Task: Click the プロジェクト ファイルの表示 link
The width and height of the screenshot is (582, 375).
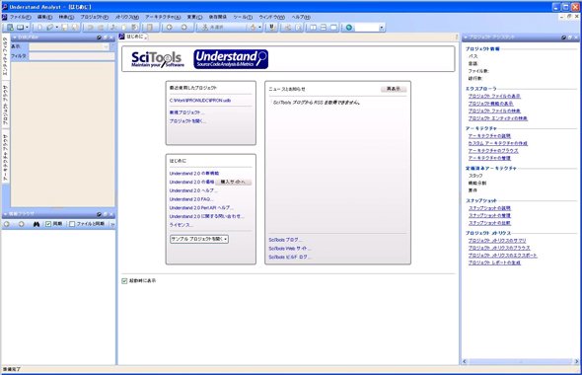Action: 494,96
